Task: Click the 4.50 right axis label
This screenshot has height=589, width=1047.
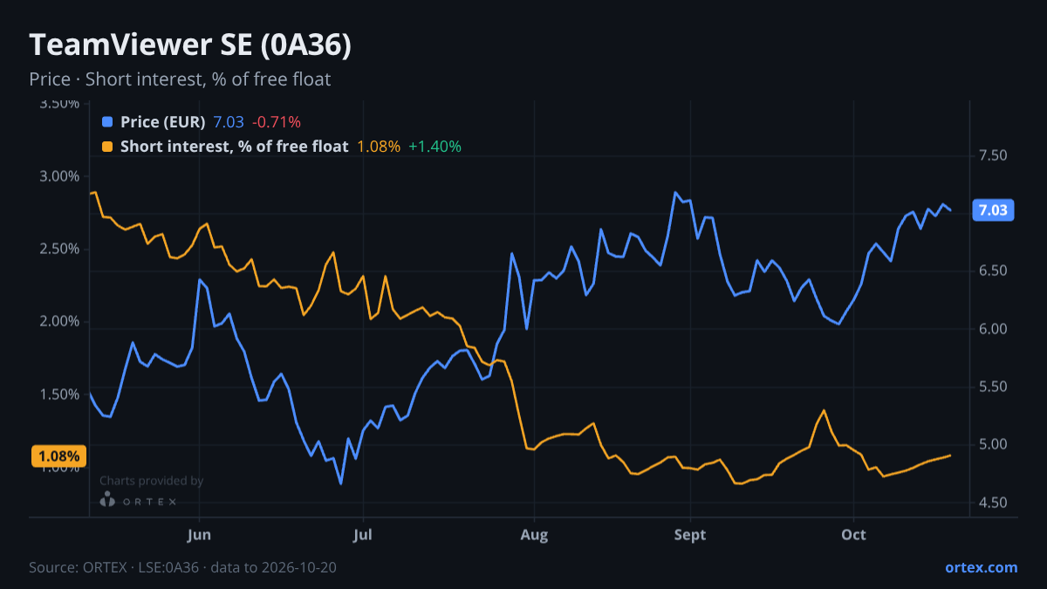Action: click(994, 503)
